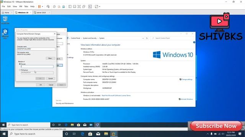The image size is (245, 137).
Task: Open Mail app in the guest taskbar
Action: (85, 125)
